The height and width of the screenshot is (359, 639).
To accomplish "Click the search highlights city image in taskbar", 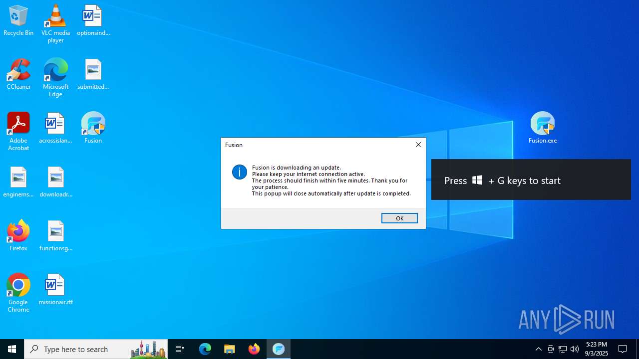I will [x=148, y=350].
